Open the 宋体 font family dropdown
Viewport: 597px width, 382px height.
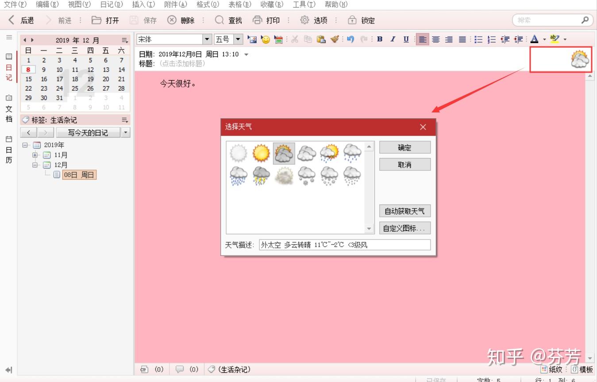click(x=207, y=39)
